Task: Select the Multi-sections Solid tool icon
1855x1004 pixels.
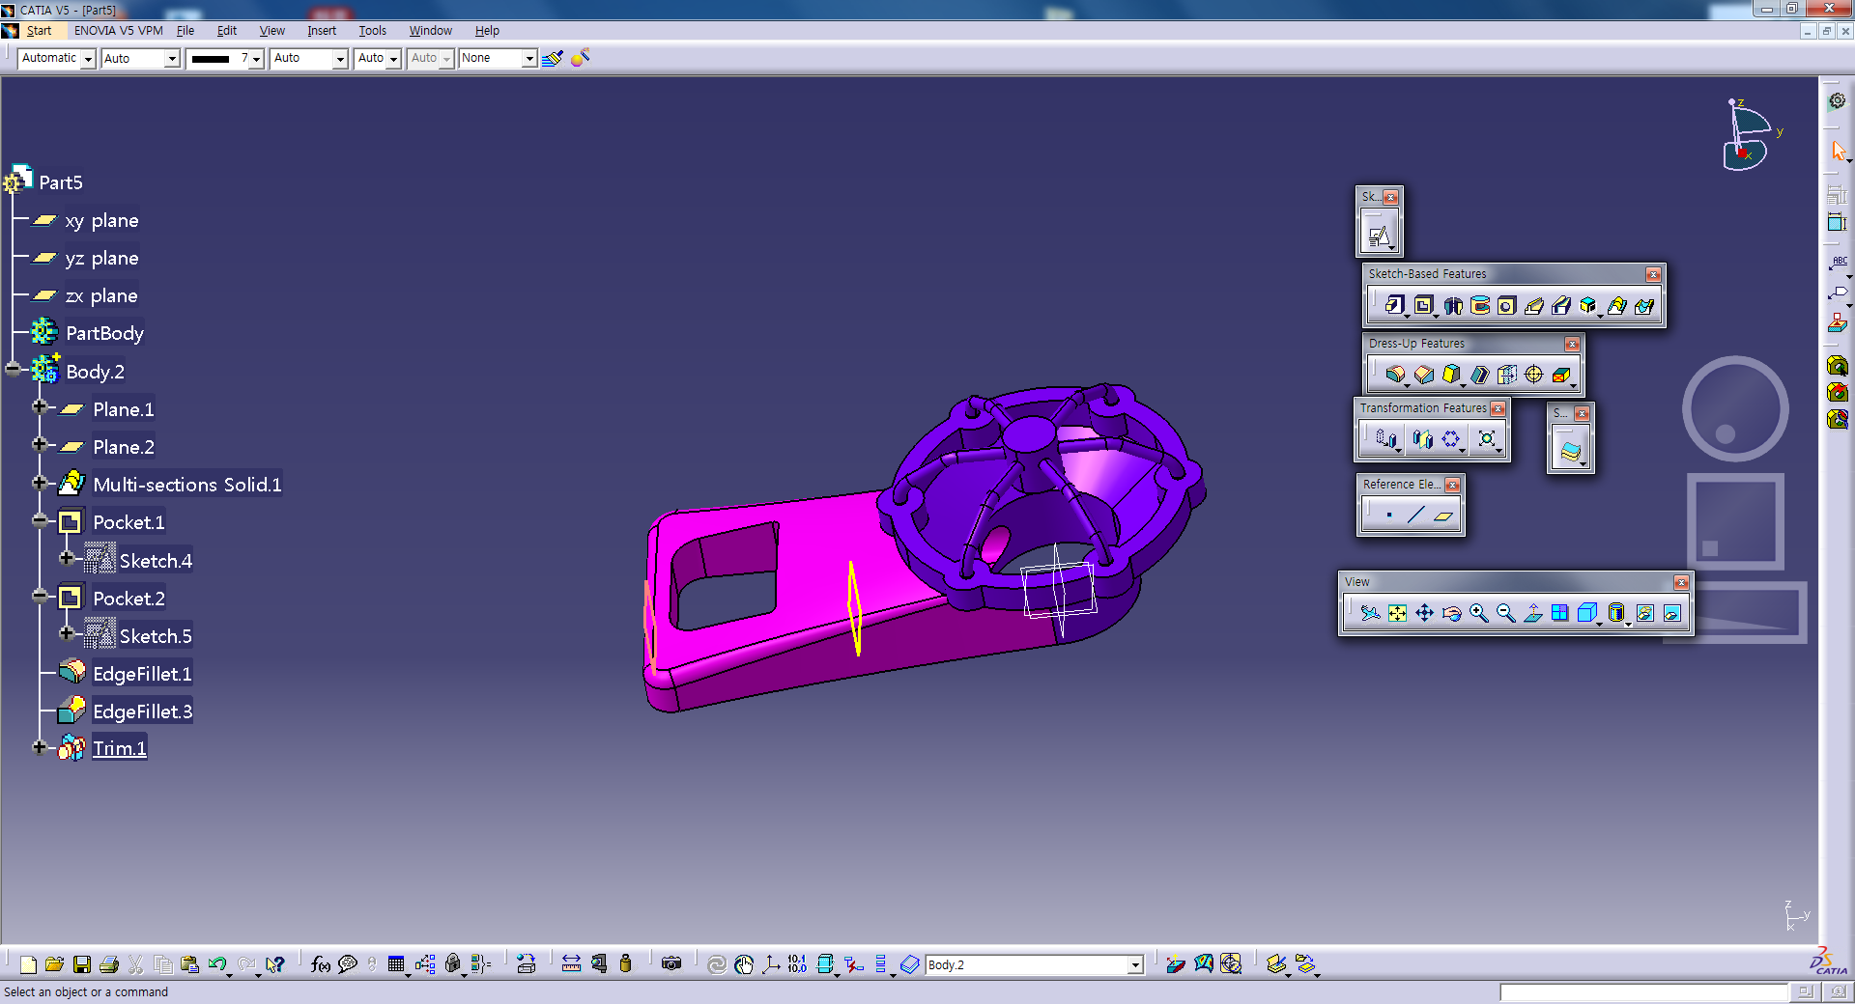Action: (x=1616, y=305)
